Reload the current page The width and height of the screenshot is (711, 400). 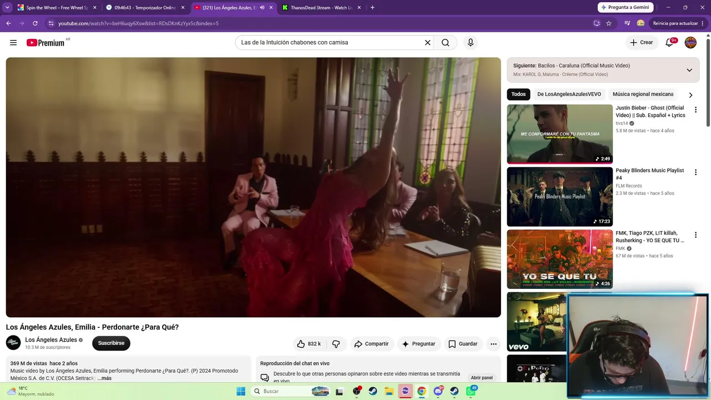[x=35, y=23]
